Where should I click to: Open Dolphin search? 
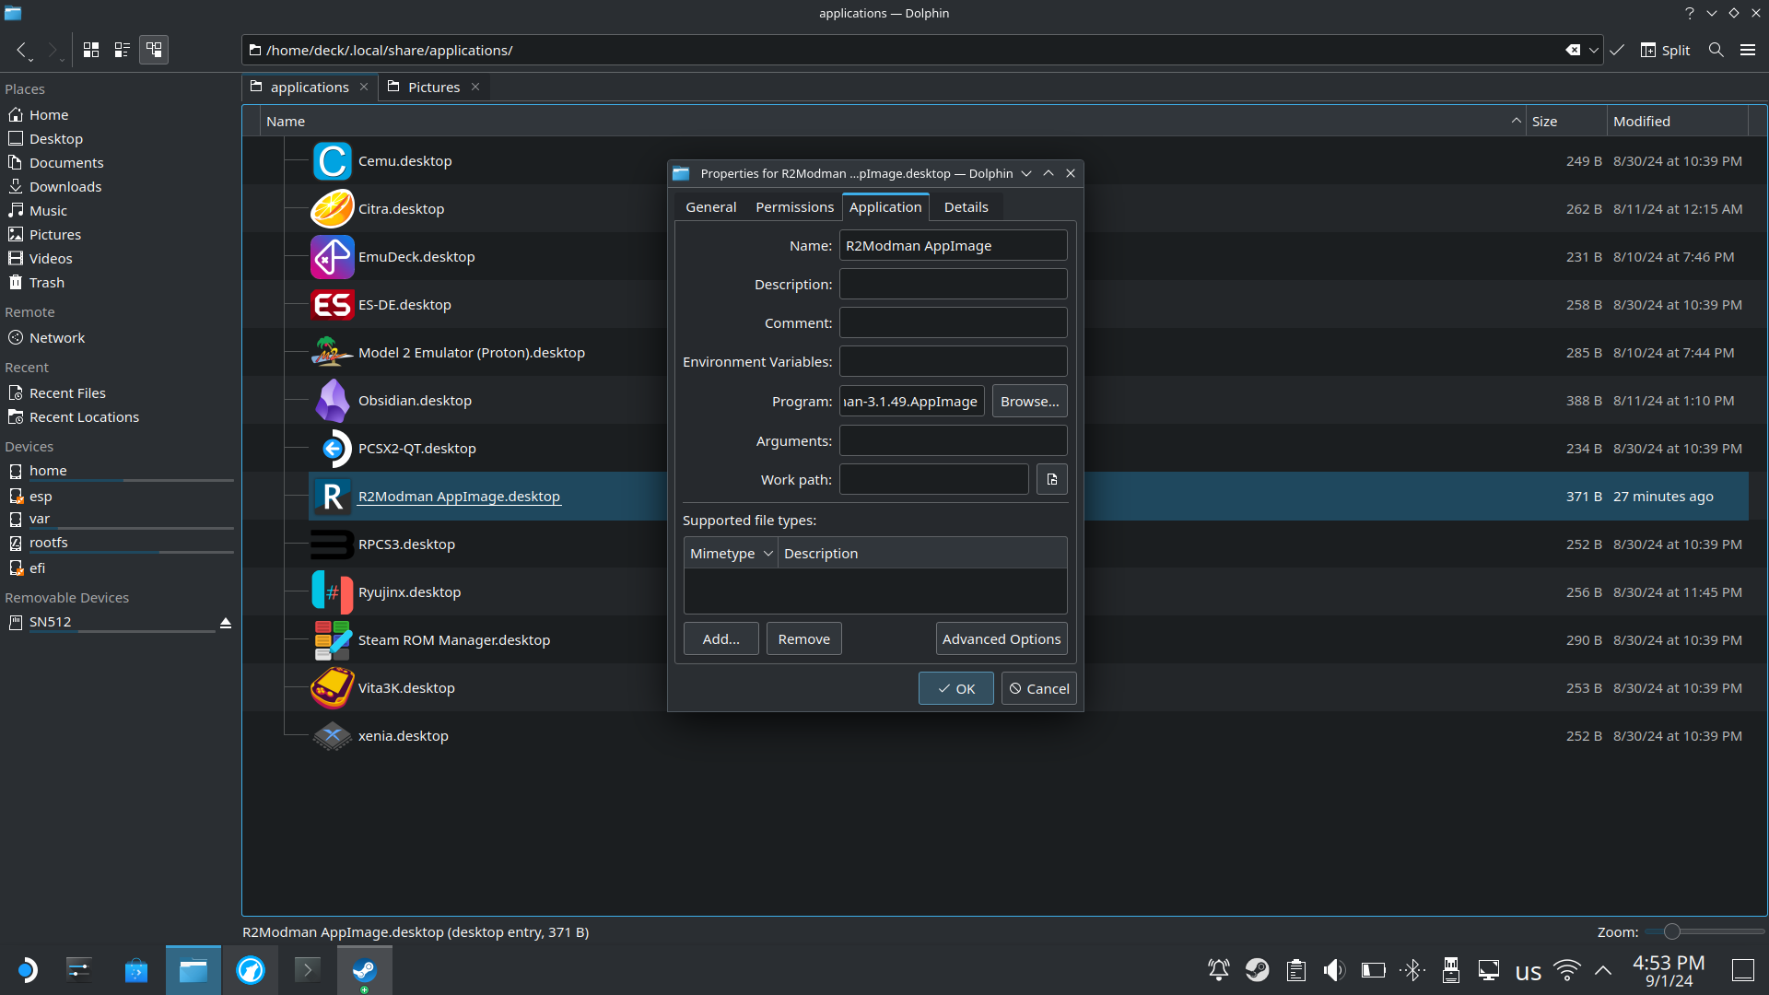tap(1716, 50)
